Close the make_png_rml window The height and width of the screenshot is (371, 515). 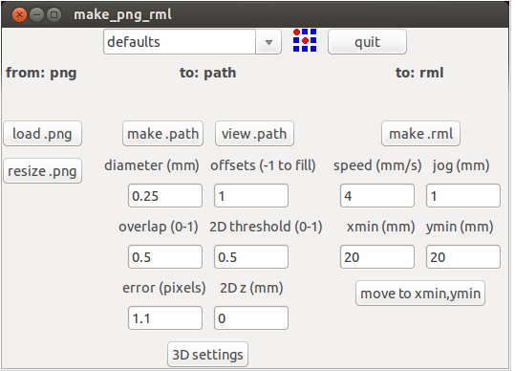pyautogui.click(x=19, y=14)
